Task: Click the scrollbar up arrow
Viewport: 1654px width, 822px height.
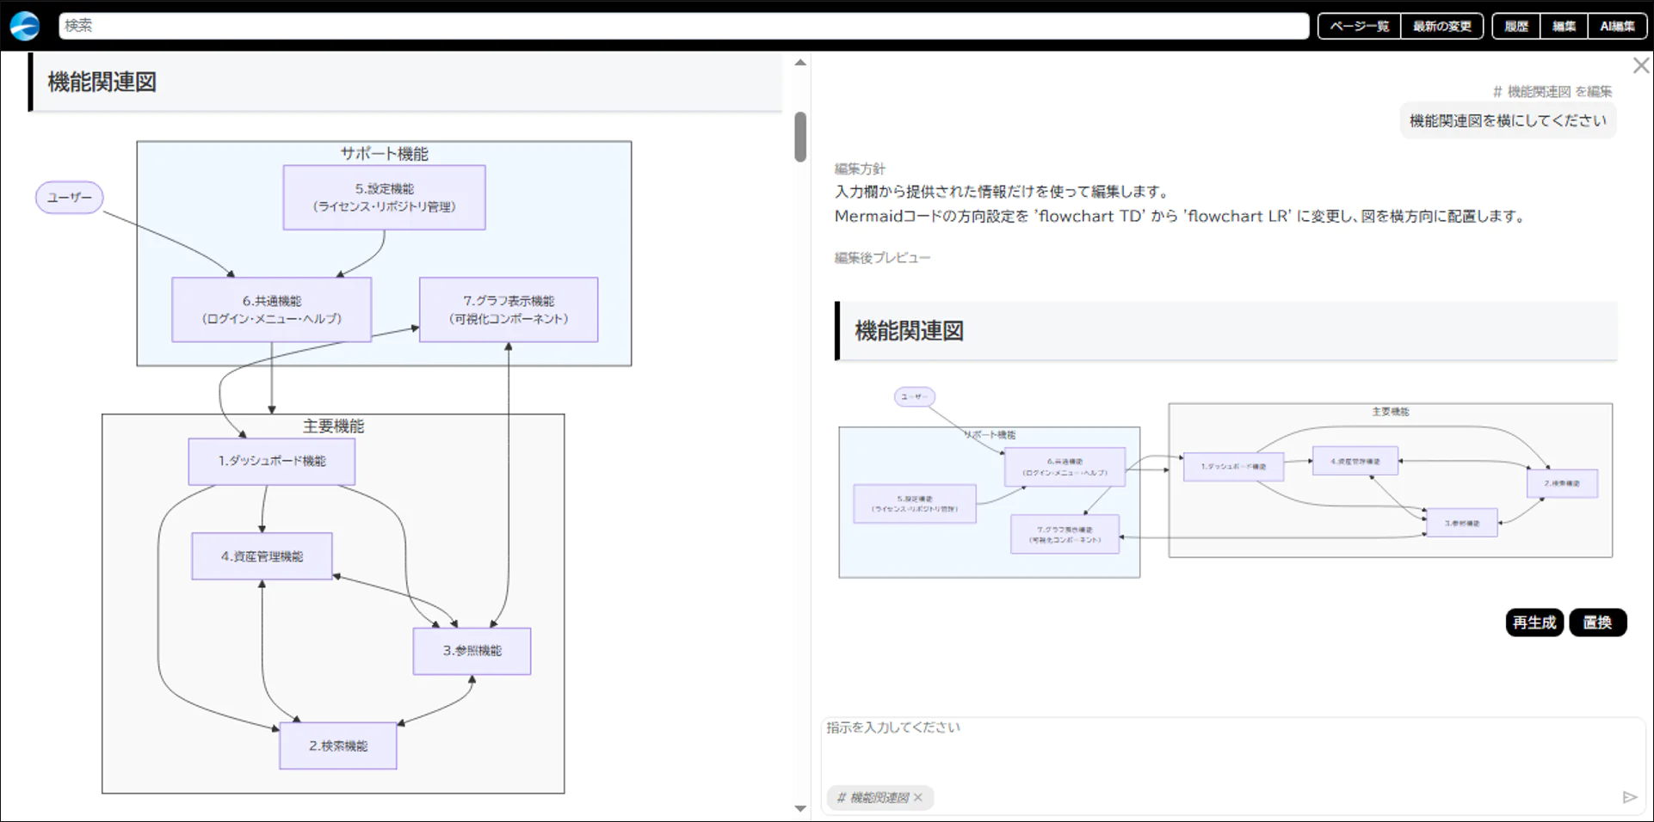Action: (x=799, y=62)
